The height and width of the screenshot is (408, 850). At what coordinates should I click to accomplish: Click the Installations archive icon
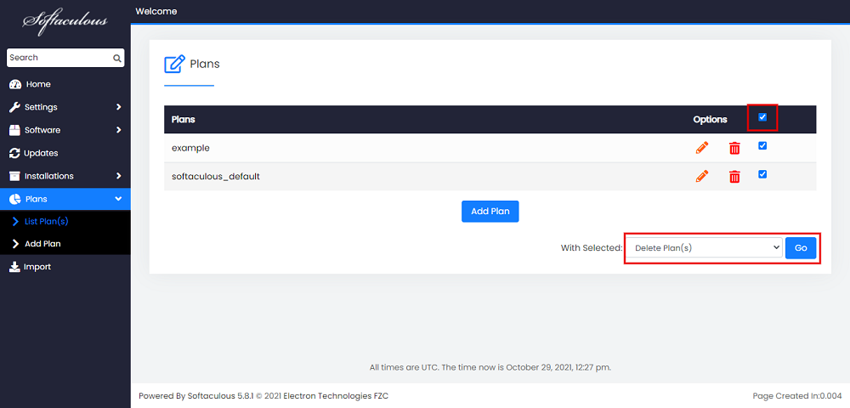coord(14,176)
